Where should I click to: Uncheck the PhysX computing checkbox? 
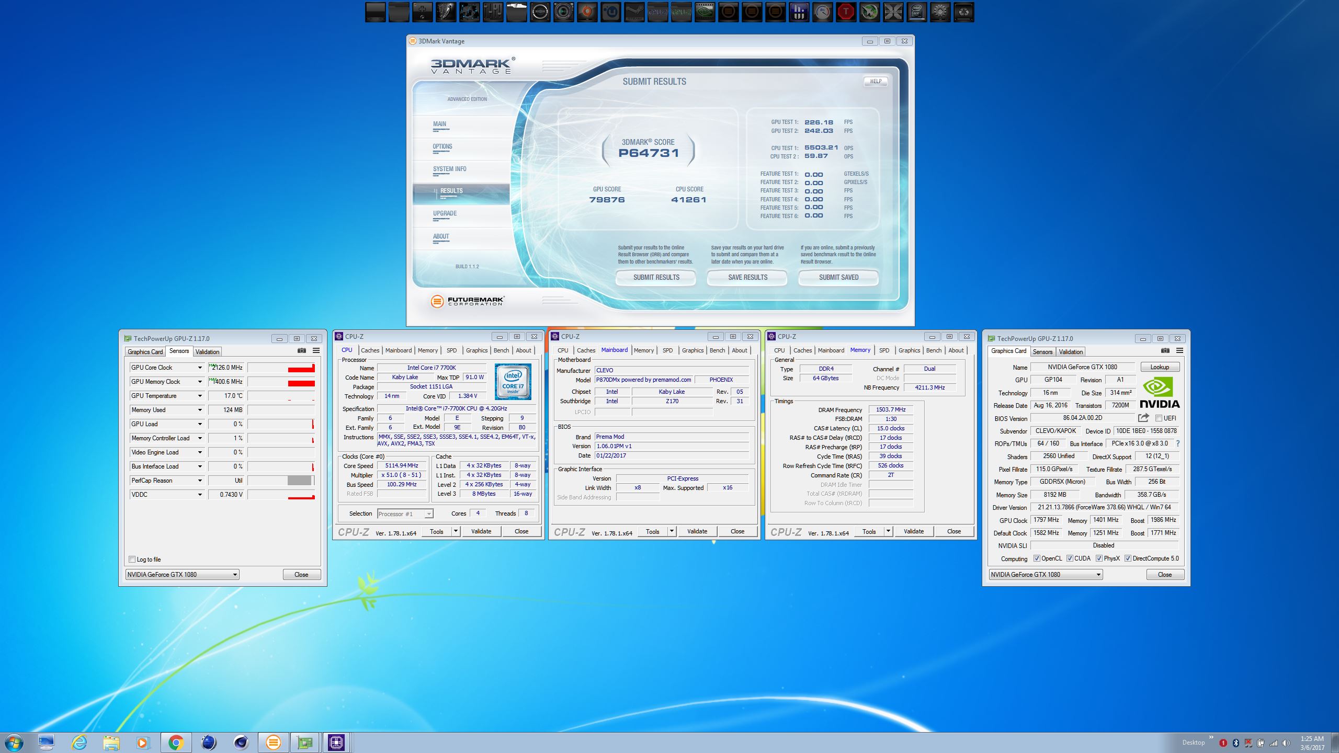coord(1099,558)
